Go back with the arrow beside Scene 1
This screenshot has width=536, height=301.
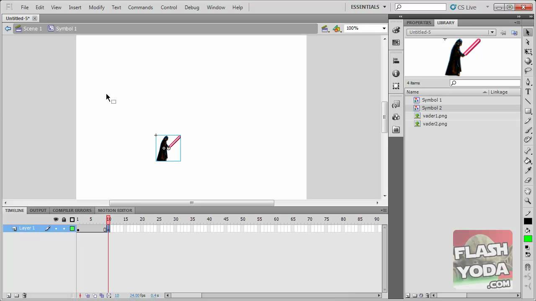(8, 28)
